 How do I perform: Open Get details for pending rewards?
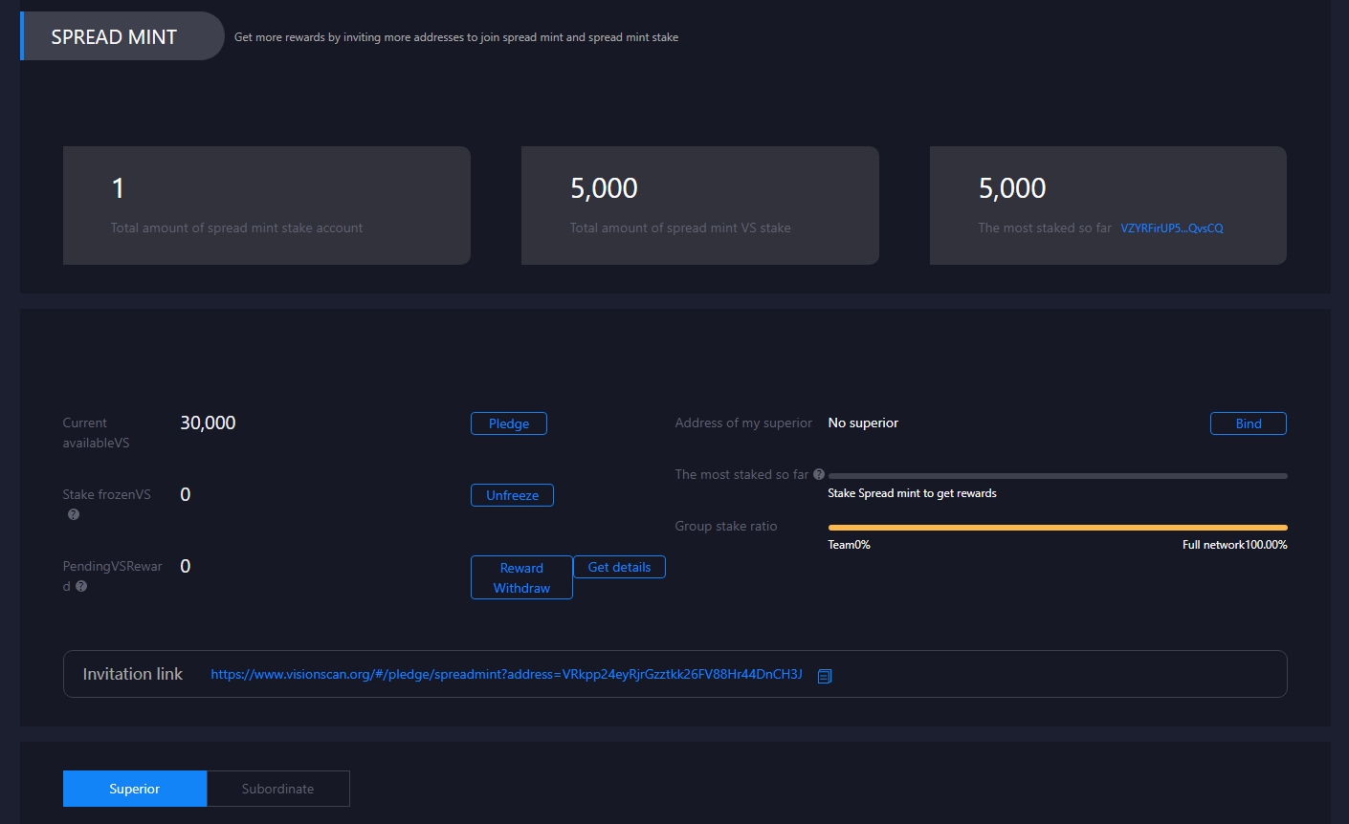coord(619,567)
